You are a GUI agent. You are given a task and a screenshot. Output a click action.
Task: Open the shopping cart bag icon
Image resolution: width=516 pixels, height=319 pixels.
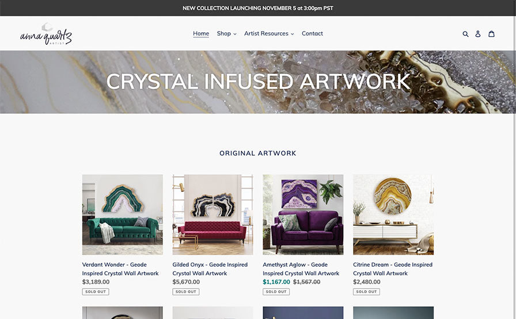click(x=491, y=33)
